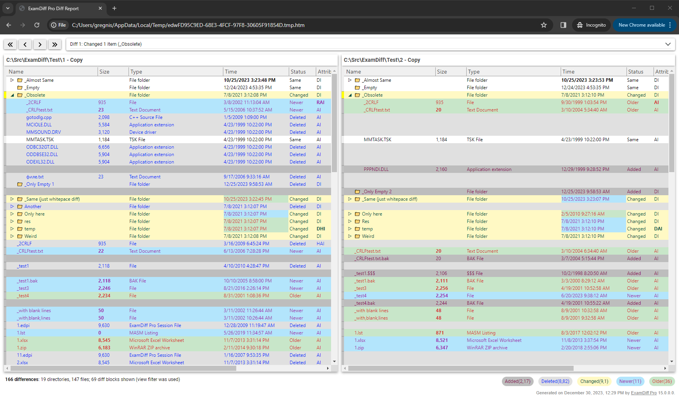Open new browser tab plus
This screenshot has height=399, width=679.
point(114,8)
